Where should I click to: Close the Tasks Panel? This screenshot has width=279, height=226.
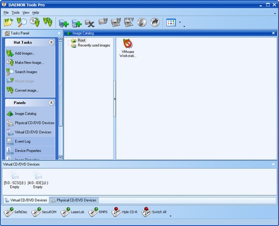(59, 33)
